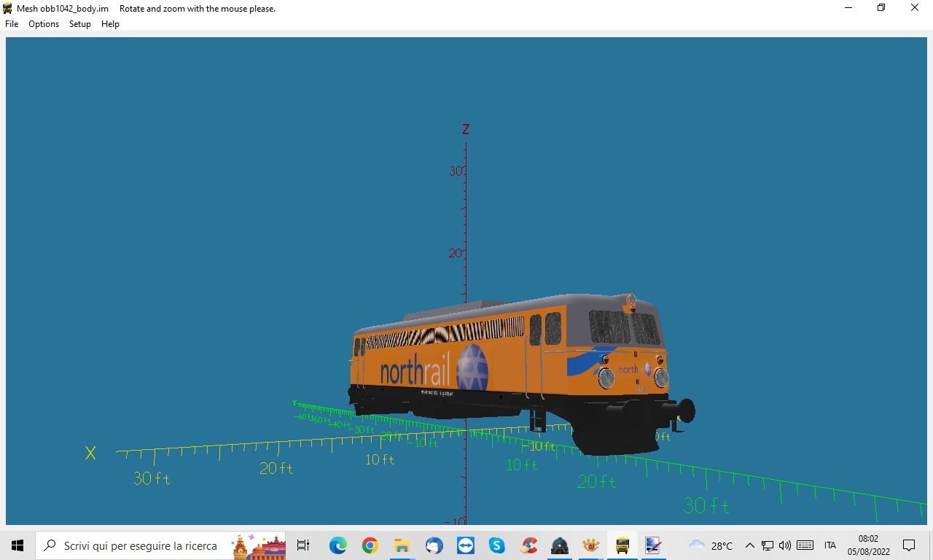Click the yellow X axis label
This screenshot has width=933, height=560.
tap(90, 453)
